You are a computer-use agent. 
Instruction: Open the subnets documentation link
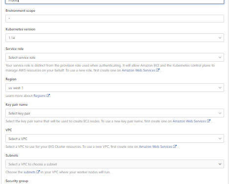tap(29, 172)
